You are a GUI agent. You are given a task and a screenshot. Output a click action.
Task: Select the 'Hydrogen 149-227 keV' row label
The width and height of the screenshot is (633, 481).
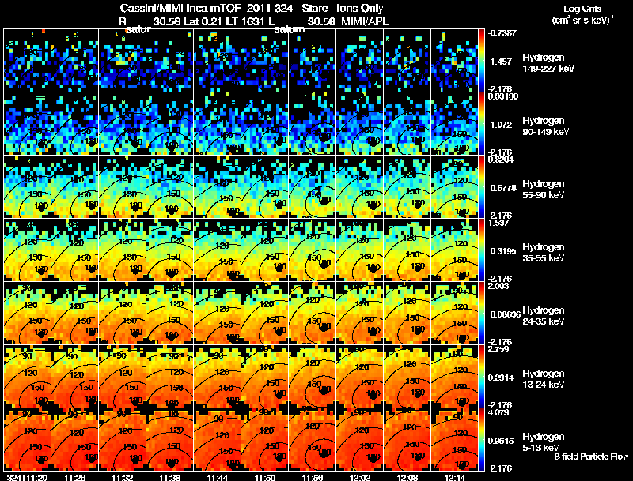[x=548, y=63]
